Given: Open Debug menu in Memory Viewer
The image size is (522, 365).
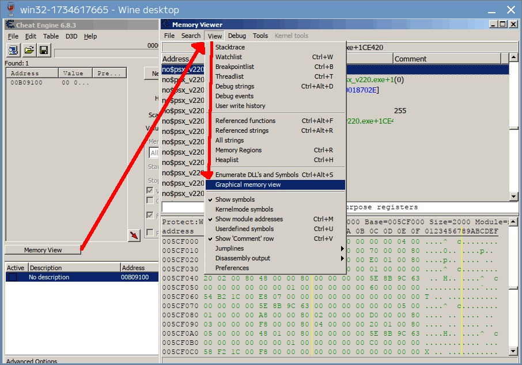Looking at the screenshot, I should [x=237, y=36].
